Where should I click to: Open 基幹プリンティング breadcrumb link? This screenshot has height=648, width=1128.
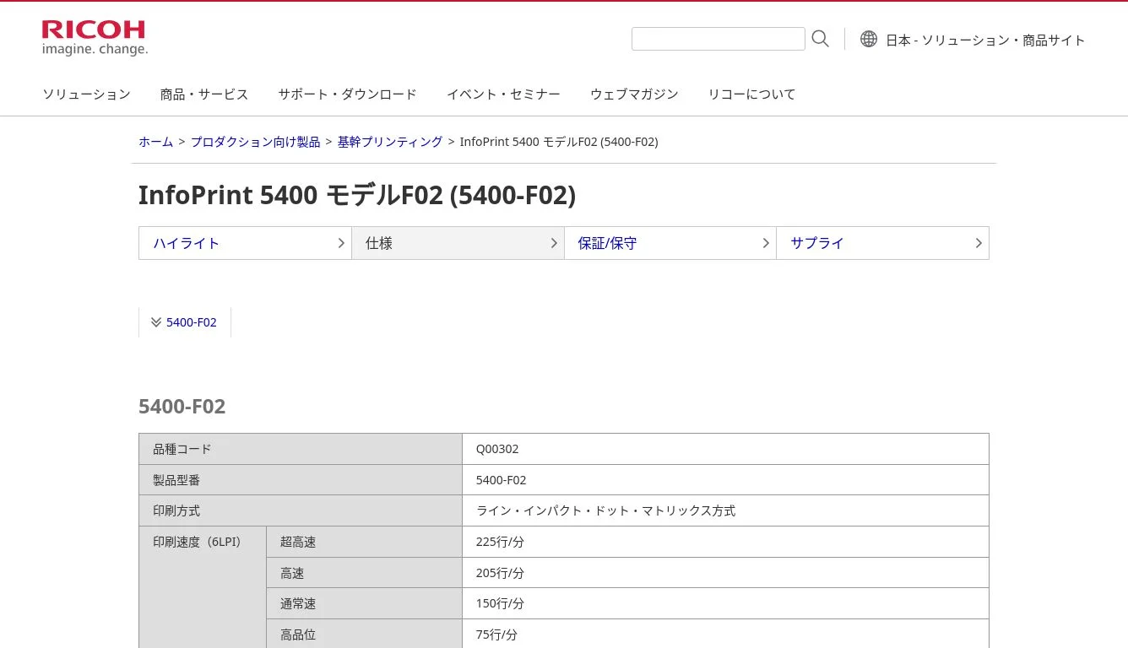(x=390, y=142)
